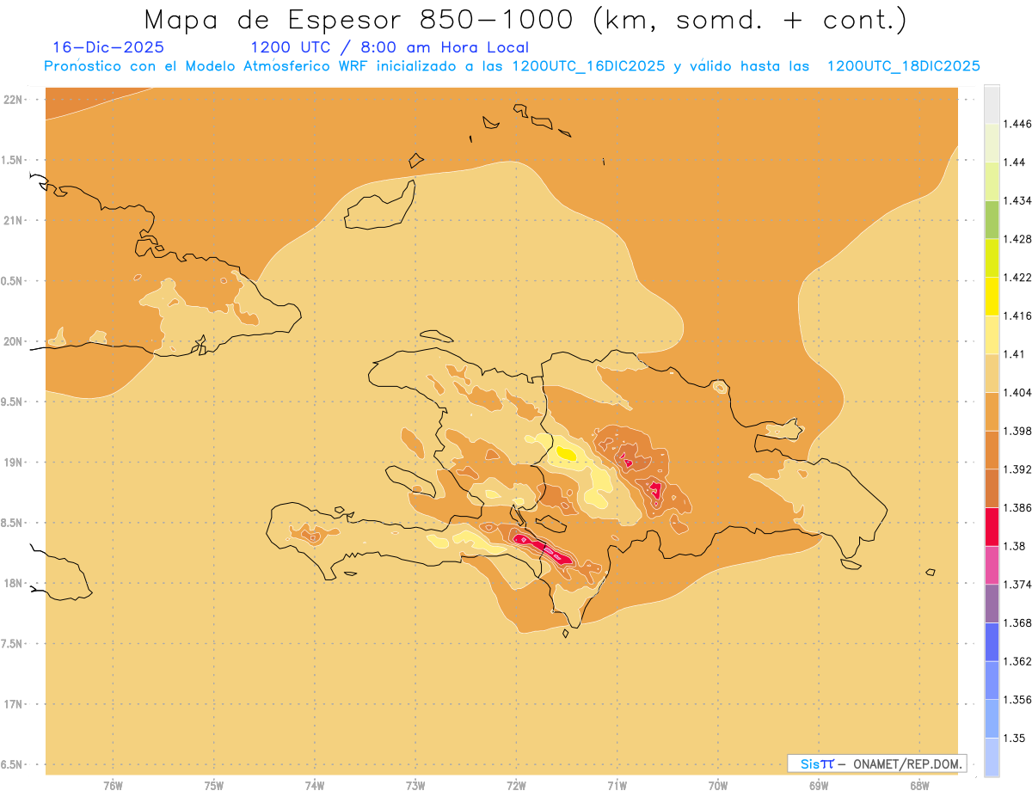Click longitude label '69W'
1032x797 pixels.
click(819, 786)
